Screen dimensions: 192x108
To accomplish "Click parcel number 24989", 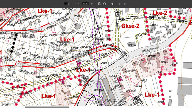I will click(11, 60).
